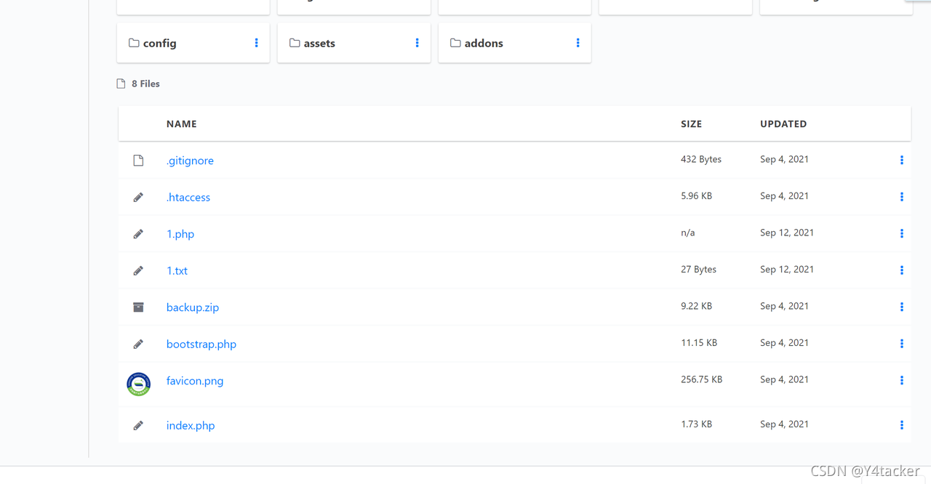Open the config folder card

coord(193,43)
